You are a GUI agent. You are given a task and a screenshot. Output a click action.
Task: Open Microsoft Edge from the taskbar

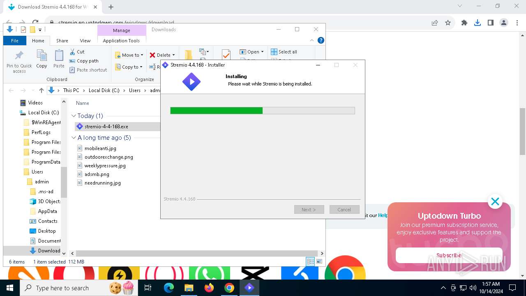tap(169, 288)
